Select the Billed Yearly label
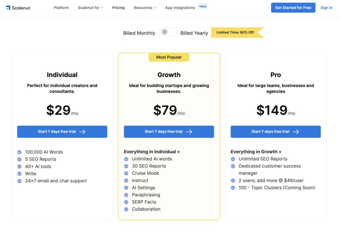This screenshot has width=340, height=232. (x=194, y=33)
